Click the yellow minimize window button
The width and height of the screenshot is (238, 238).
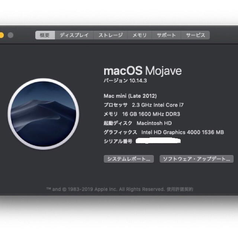1,35
